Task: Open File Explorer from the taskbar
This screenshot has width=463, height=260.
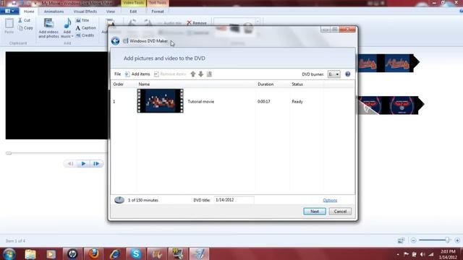Action: (30, 253)
